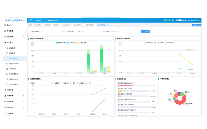Image resolution: width=207 pixels, height=129 pixels.
Task: Open the bell notifications icon
Action: [x=165, y=20]
